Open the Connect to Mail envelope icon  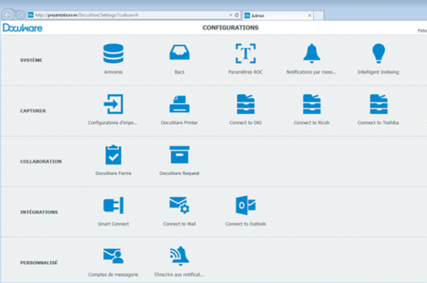(x=179, y=205)
